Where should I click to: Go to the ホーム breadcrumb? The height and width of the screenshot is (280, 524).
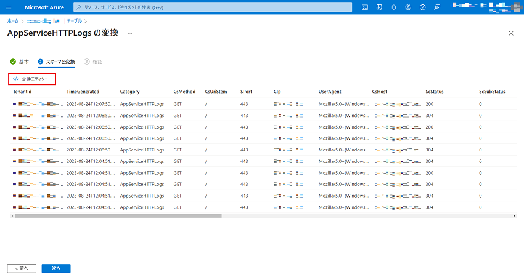tap(13, 21)
